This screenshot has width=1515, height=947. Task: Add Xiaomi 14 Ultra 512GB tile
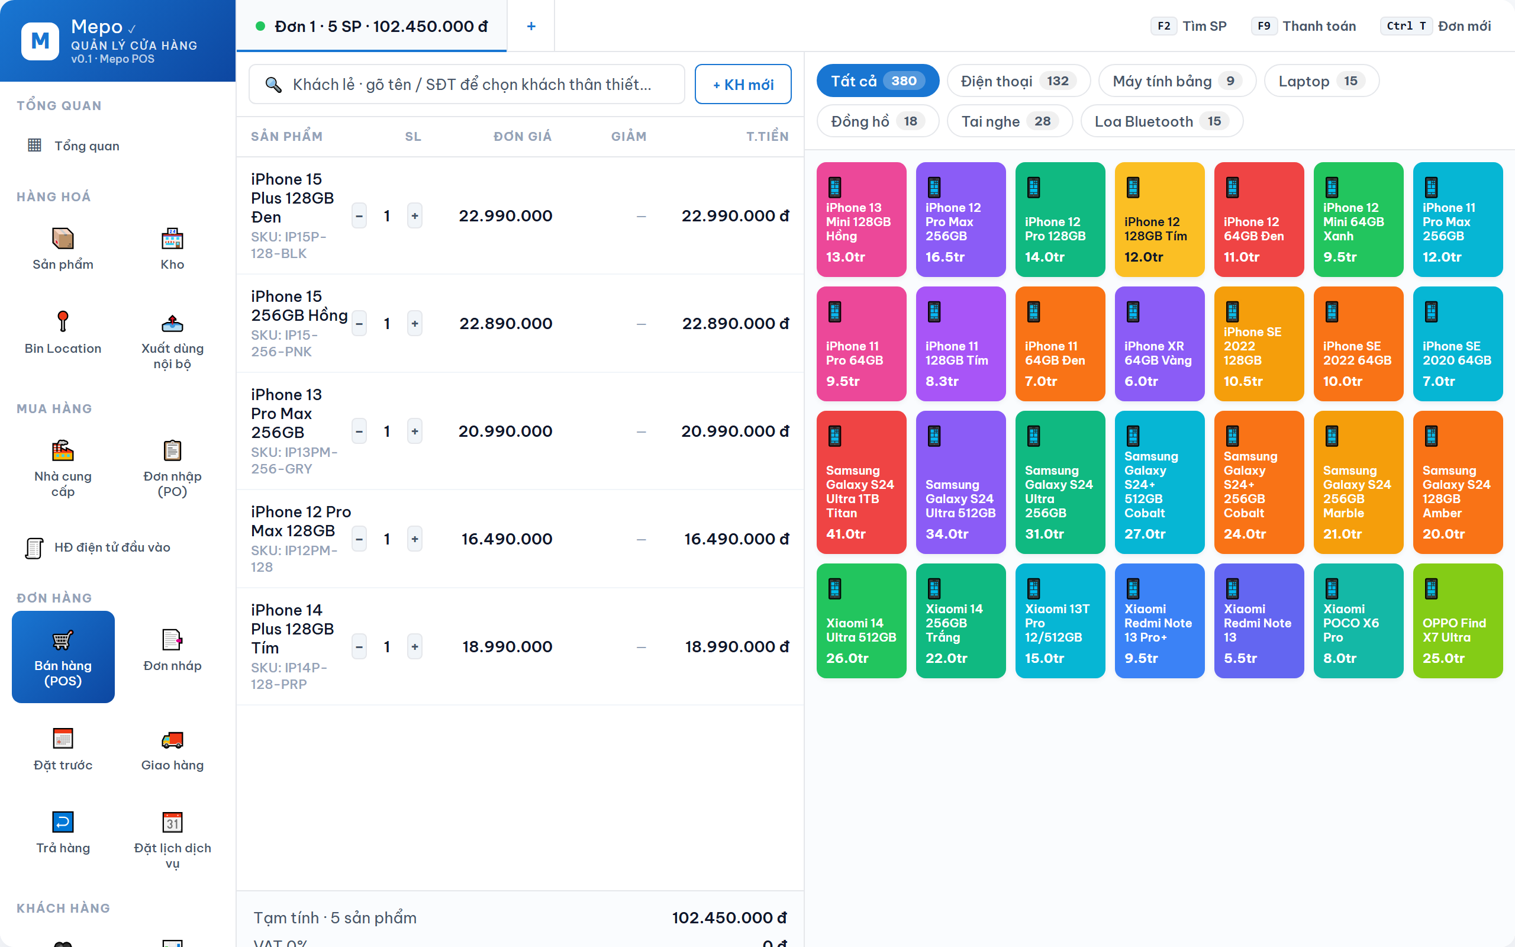coord(862,621)
